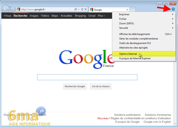Click the Google favicon in address bar

click(x=18, y=9)
